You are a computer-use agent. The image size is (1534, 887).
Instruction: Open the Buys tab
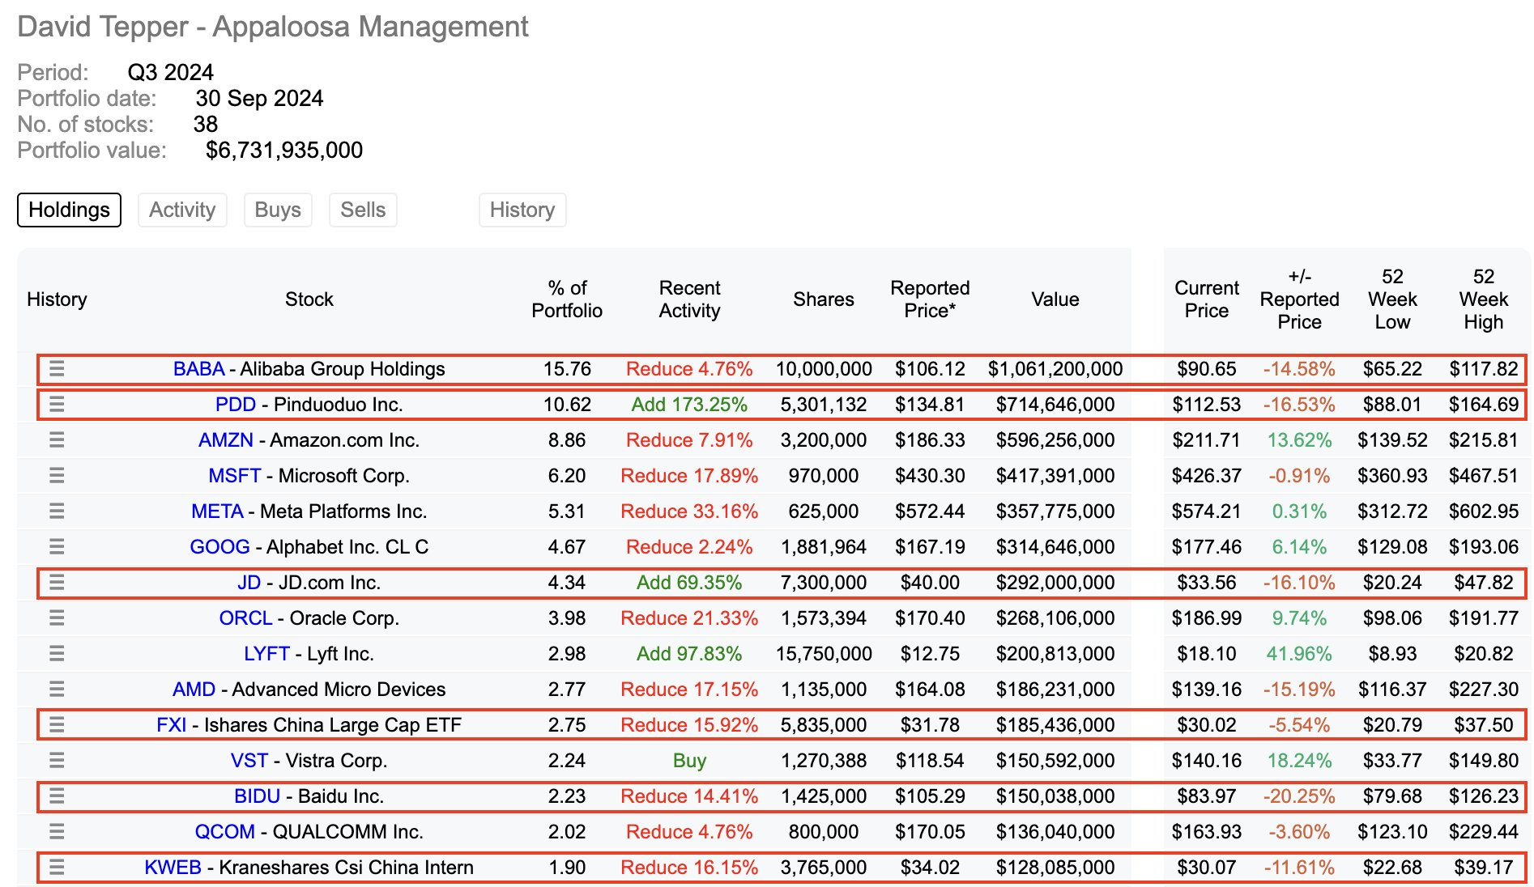(278, 210)
